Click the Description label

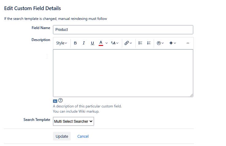(x=41, y=40)
